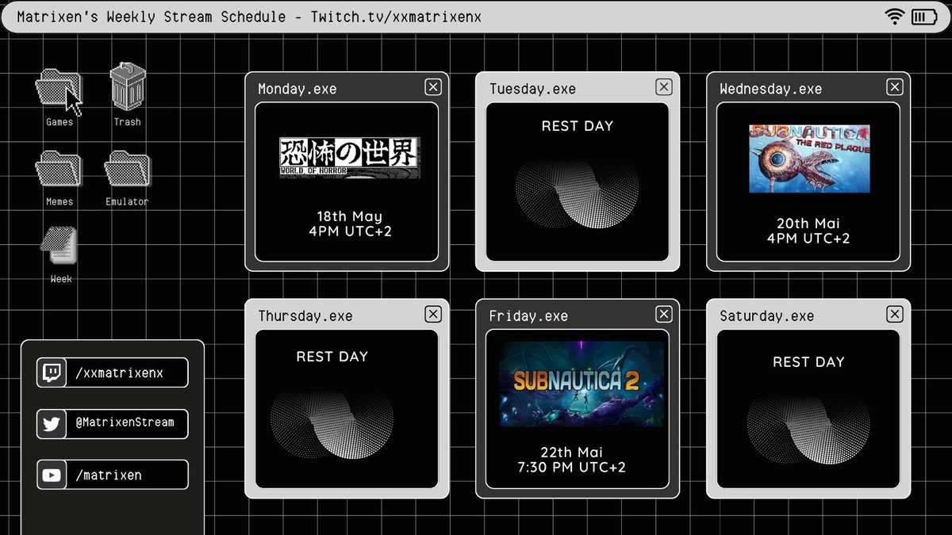Click the Twitter bird icon
This screenshot has height=535, width=952.
coord(52,423)
